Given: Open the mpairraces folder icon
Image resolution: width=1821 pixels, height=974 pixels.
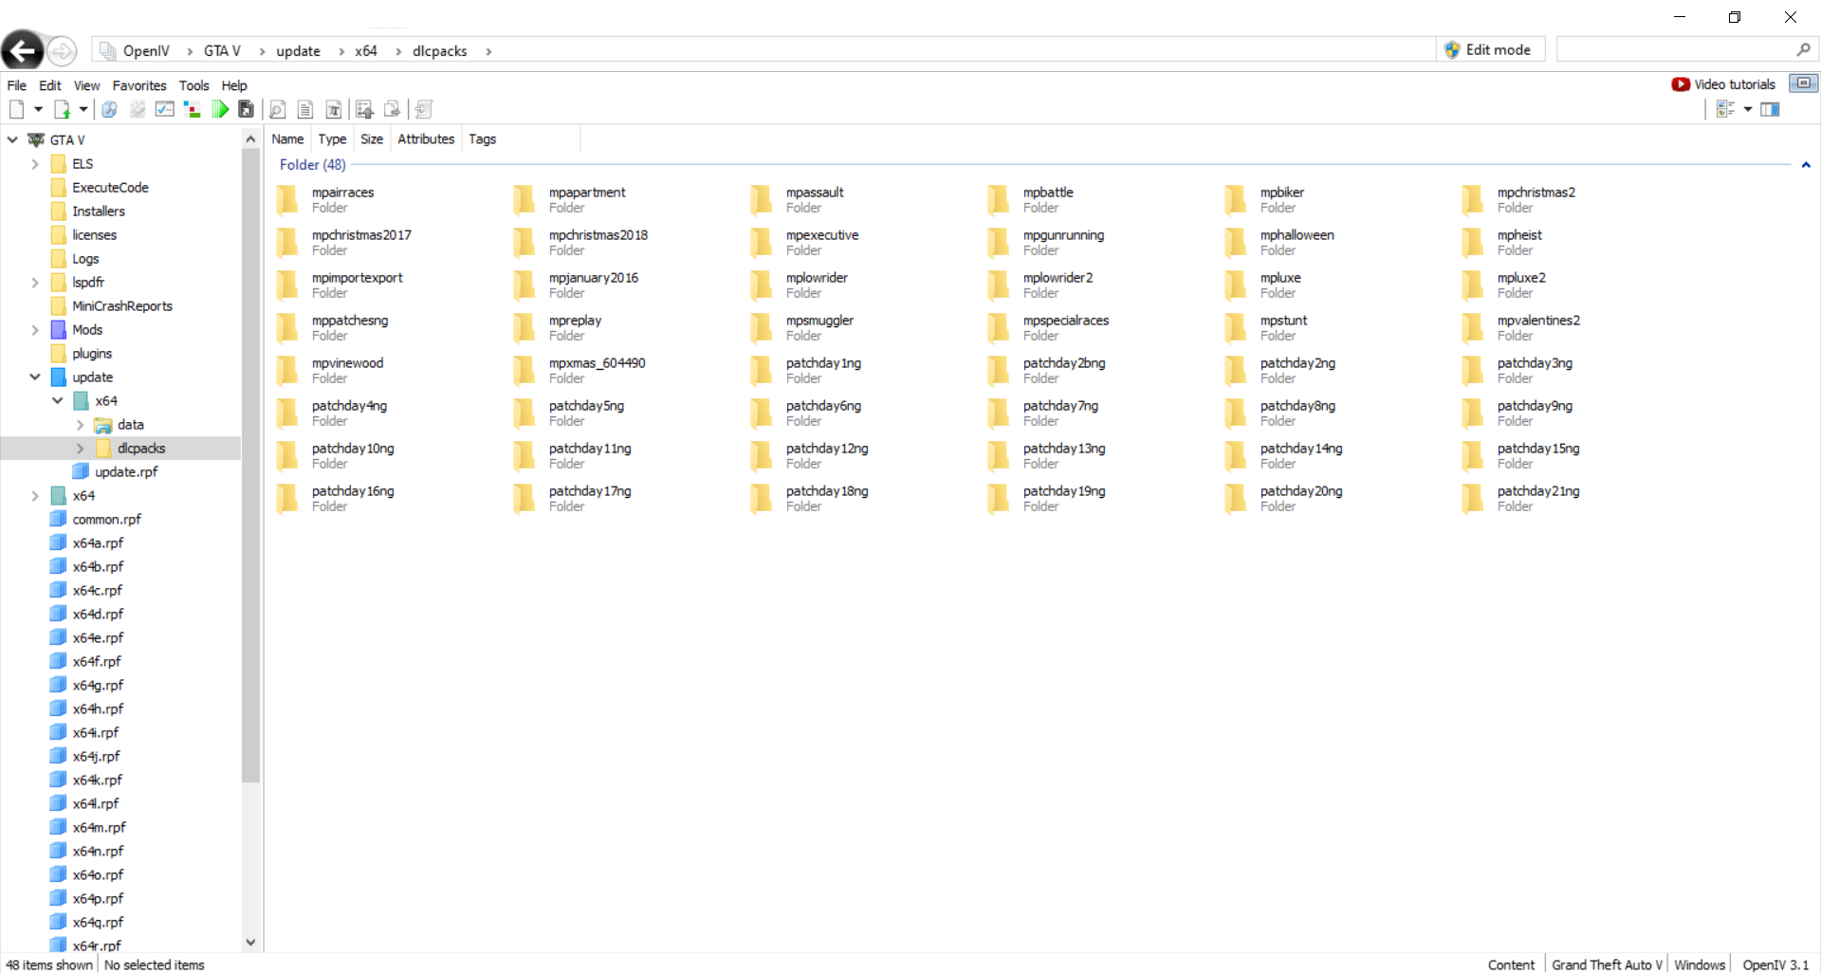Looking at the screenshot, I should pos(287,200).
